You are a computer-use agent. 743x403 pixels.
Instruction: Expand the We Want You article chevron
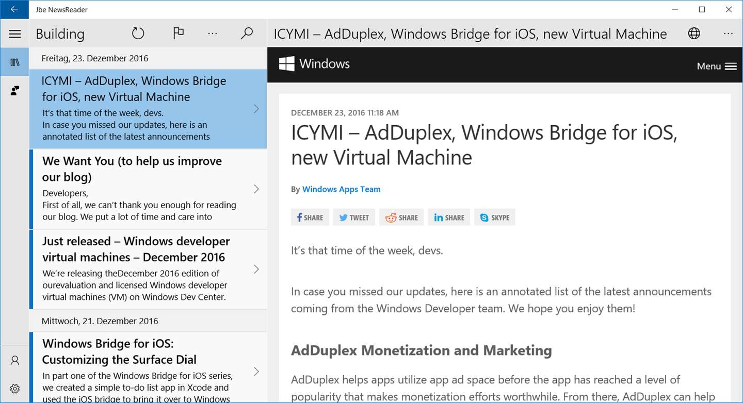(x=256, y=189)
